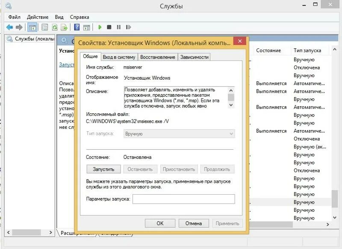Switch to the Зависимости tab
The width and height of the screenshot is (342, 249).
(x=195, y=57)
